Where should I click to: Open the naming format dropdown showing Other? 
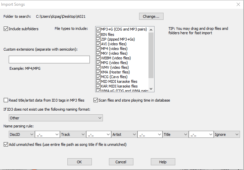click(56, 118)
